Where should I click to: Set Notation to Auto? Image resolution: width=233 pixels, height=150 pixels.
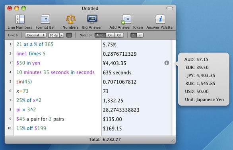pyautogui.click(x=100, y=35)
